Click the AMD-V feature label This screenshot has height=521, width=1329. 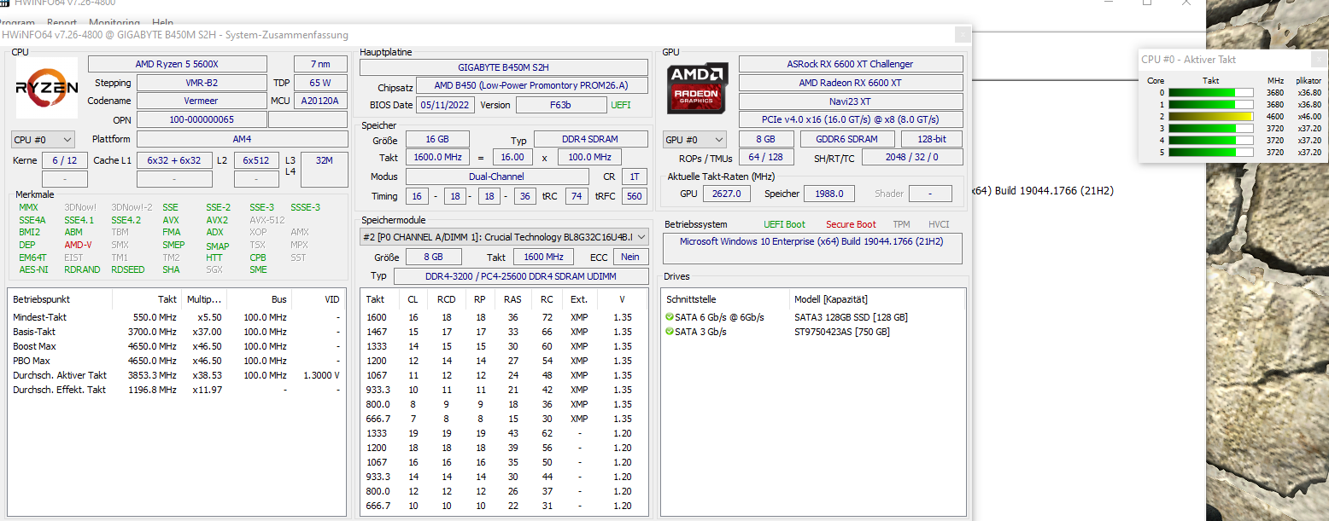click(78, 245)
